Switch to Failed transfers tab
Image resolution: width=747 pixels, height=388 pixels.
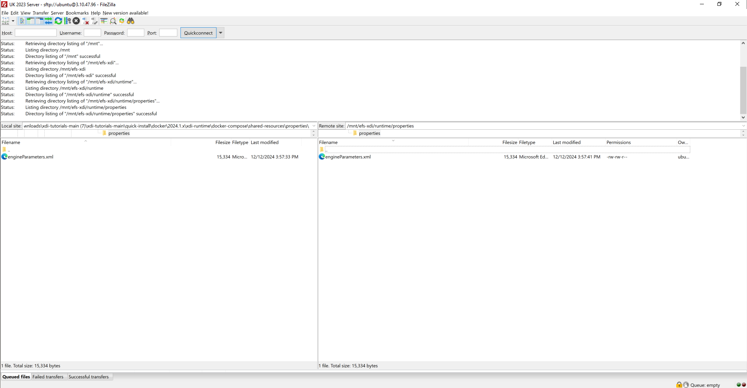click(x=48, y=377)
